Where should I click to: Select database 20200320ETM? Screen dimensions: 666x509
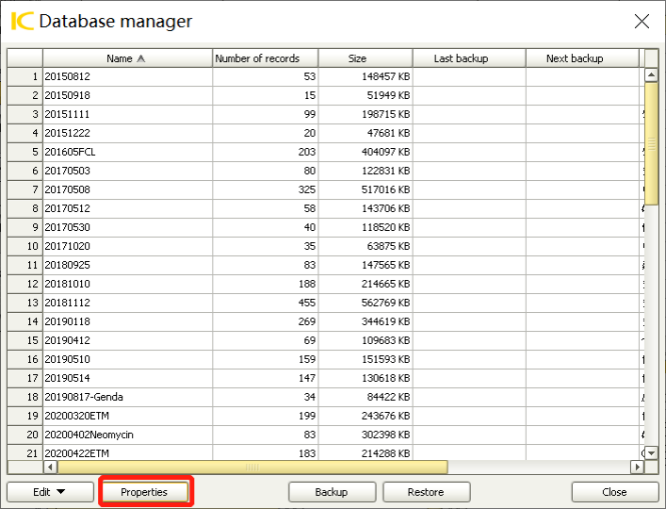pyautogui.click(x=127, y=416)
